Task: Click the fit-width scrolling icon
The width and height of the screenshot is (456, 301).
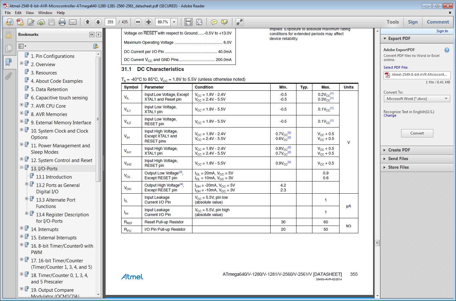Action: [189, 22]
